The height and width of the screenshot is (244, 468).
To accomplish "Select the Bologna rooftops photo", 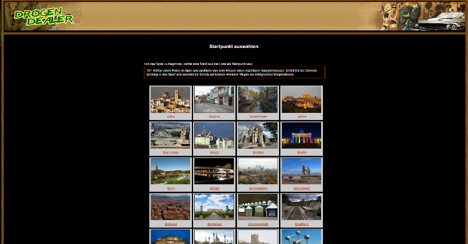I will point(170,207).
